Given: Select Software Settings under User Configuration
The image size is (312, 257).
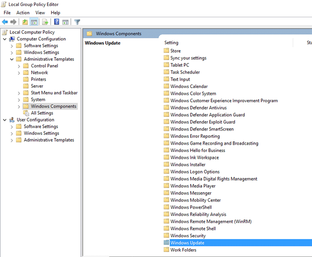Looking at the screenshot, I should pyautogui.click(x=41, y=126).
